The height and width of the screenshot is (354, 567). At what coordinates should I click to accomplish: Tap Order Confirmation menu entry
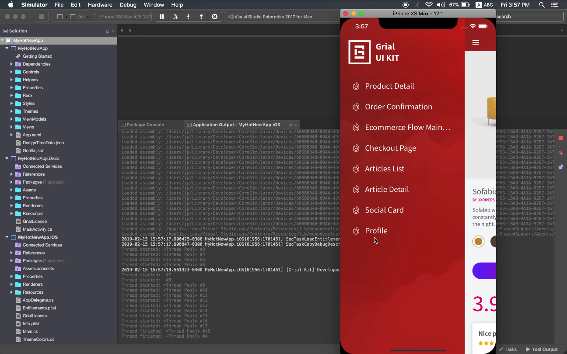[x=399, y=107]
